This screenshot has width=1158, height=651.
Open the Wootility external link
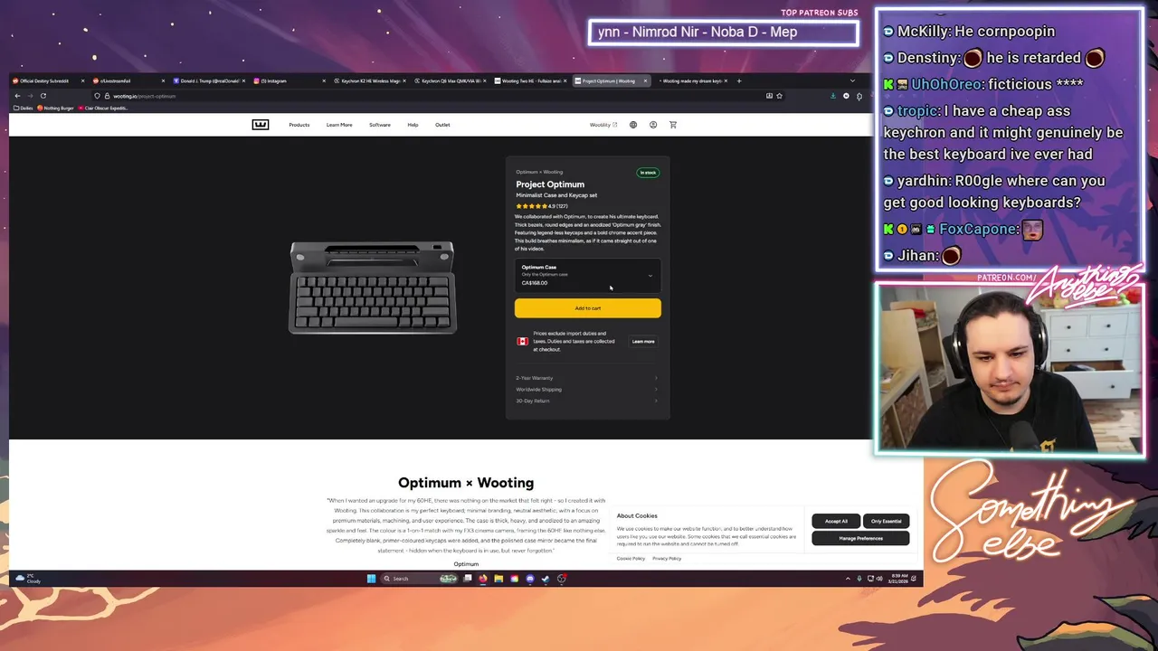point(603,125)
